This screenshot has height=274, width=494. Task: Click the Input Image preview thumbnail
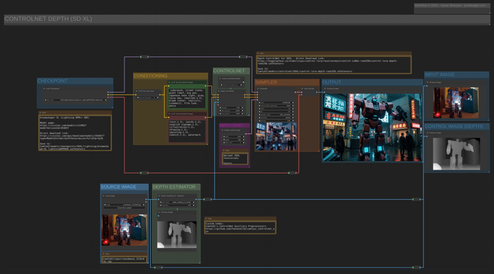click(x=458, y=101)
